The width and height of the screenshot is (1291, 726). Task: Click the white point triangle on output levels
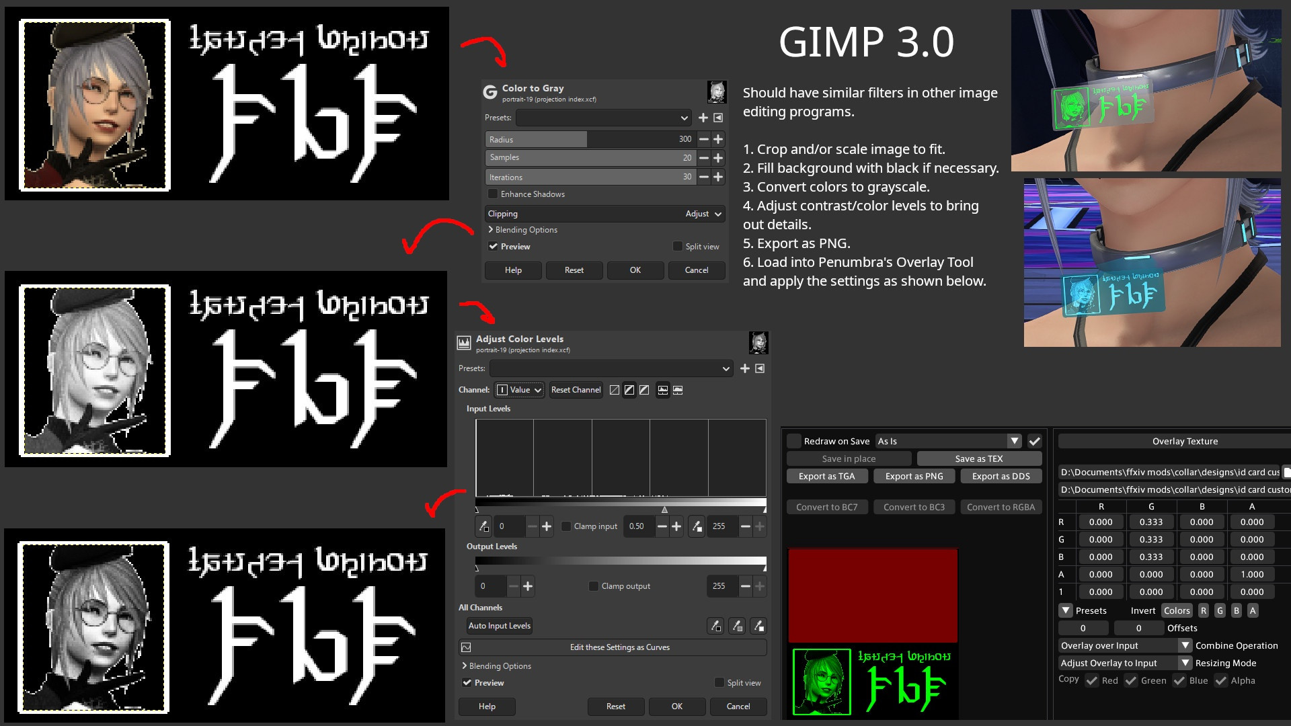(x=764, y=569)
